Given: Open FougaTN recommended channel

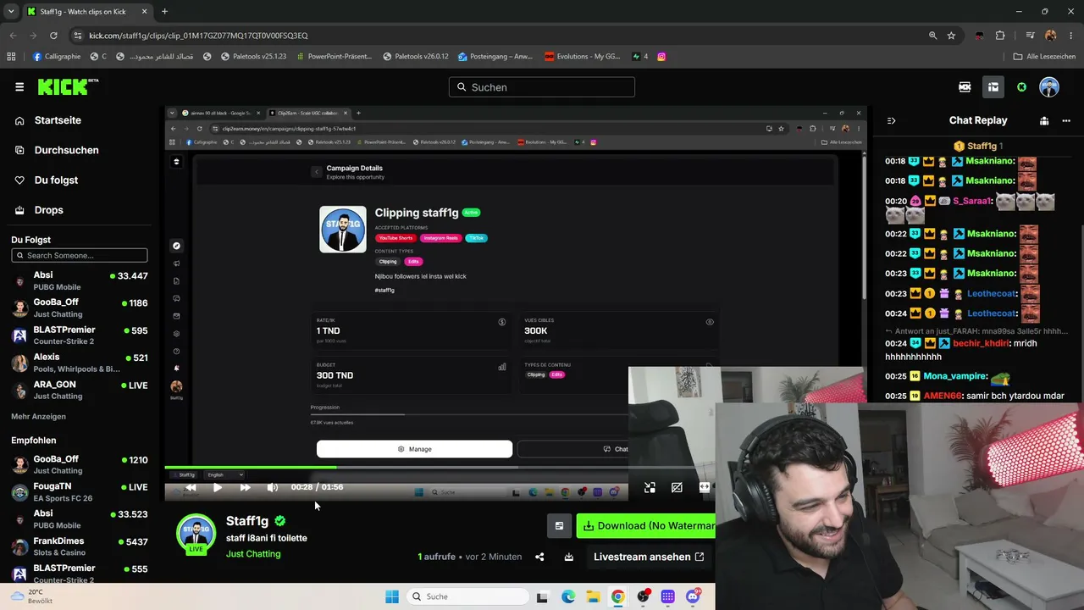Looking at the screenshot, I should 80,491.
